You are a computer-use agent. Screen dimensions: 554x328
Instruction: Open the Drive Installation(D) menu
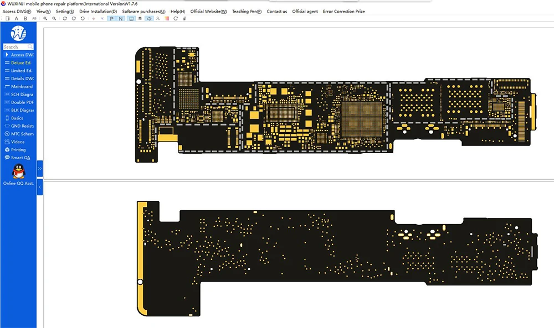click(x=98, y=11)
